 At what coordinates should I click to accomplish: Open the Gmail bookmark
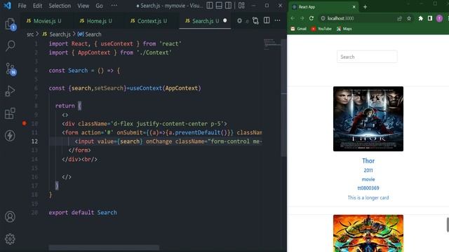(x=298, y=29)
